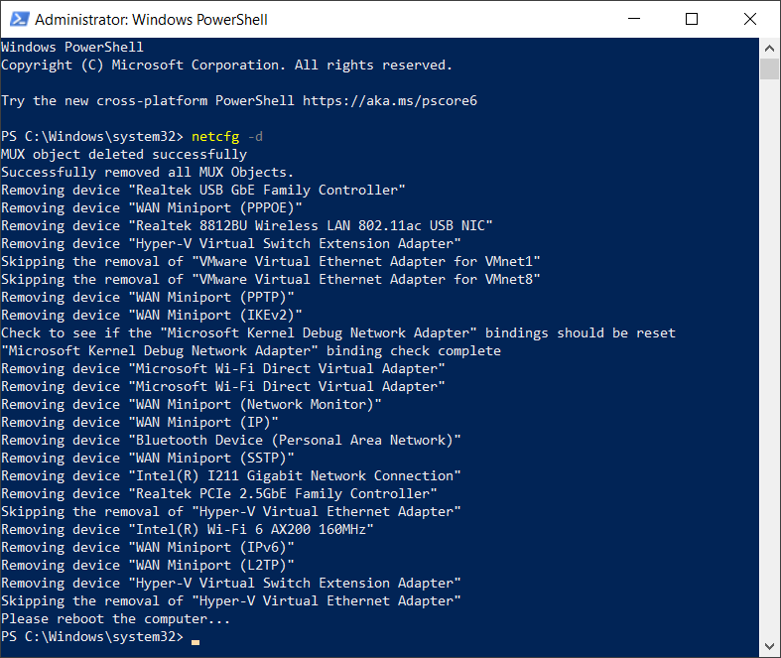Click the blinking cursor at last prompt
This screenshot has width=781, height=658.
pyautogui.click(x=195, y=638)
